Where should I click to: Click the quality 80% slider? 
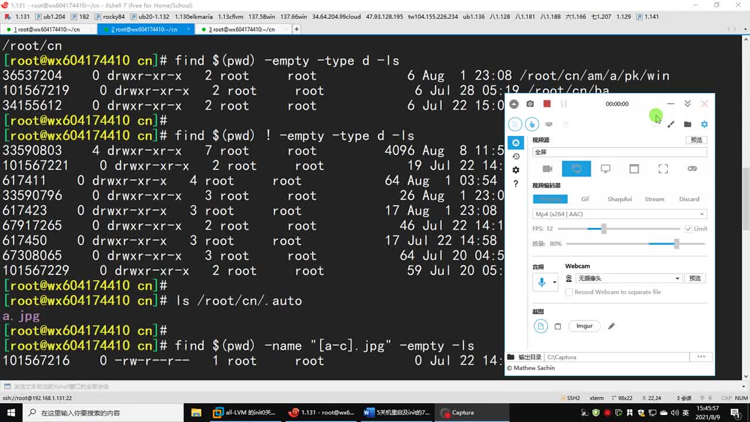click(635, 243)
